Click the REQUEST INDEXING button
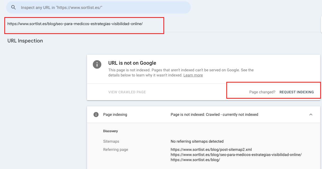Viewport: 322px width, 169px height. click(x=297, y=92)
